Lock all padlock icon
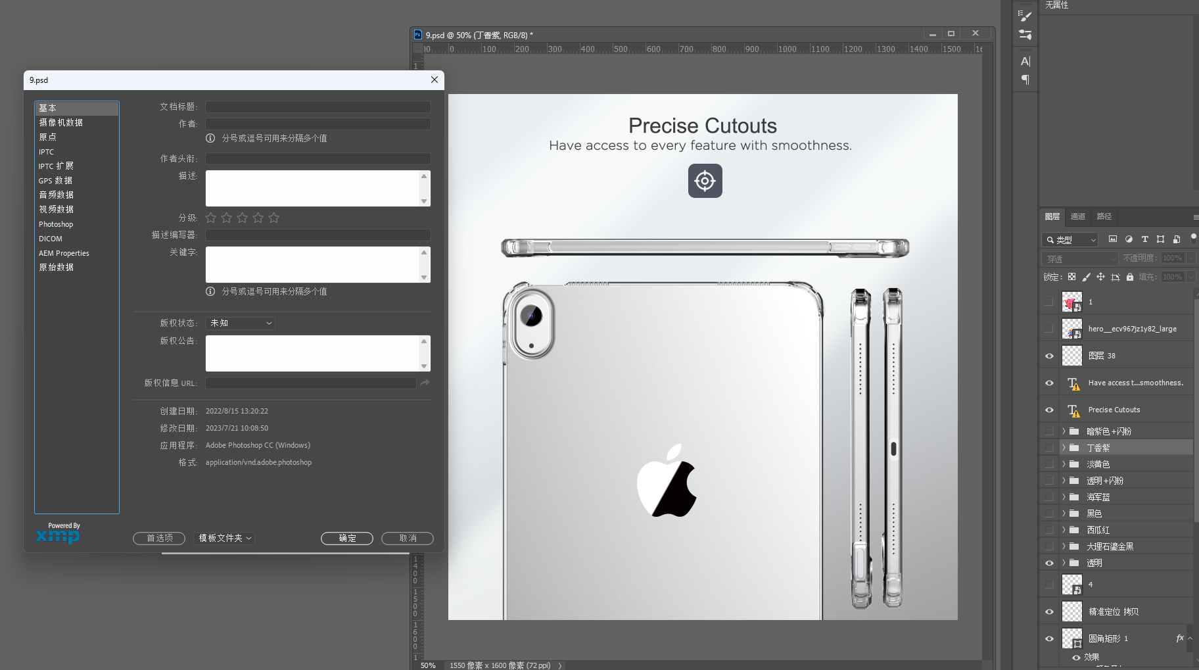This screenshot has height=670, width=1199. [x=1130, y=277]
